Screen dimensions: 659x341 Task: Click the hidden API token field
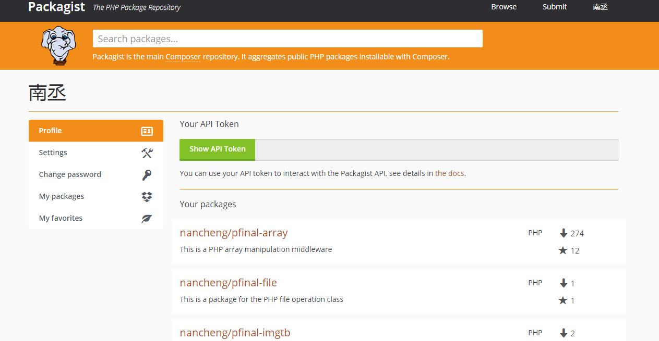pyautogui.click(x=436, y=150)
